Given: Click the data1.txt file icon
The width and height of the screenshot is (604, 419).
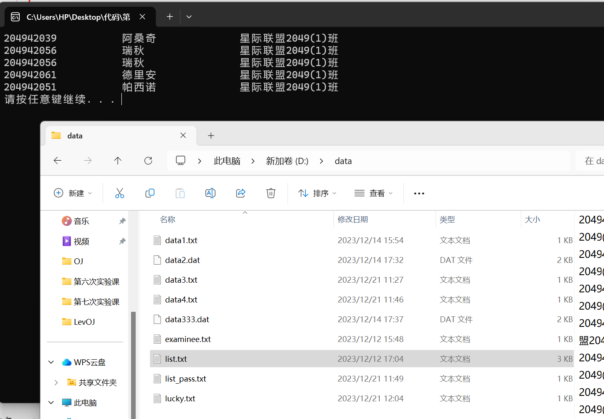Looking at the screenshot, I should point(158,240).
